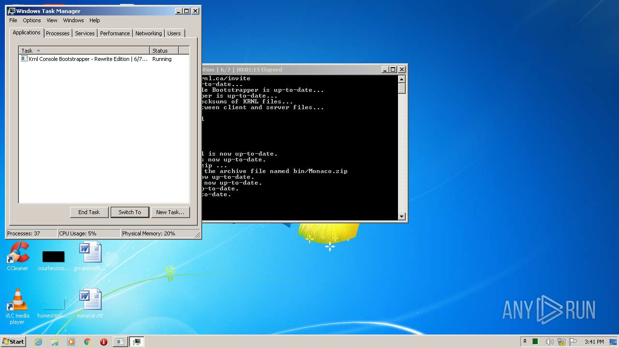This screenshot has height=348, width=619.
Task: Click the Task Manager title bar icon
Action: point(12,11)
